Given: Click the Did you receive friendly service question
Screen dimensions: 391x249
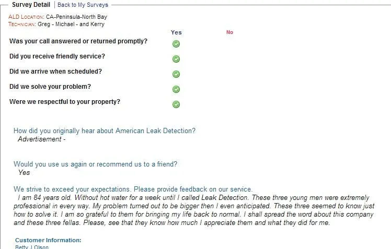Looking at the screenshot, I should click(x=57, y=56).
